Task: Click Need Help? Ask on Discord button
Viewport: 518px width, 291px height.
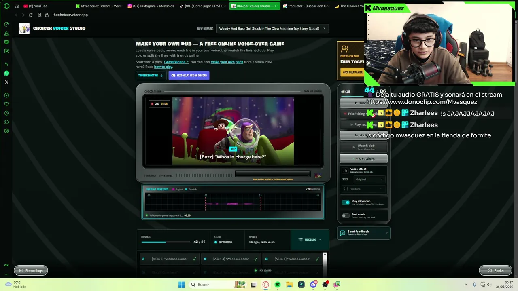Action: [189, 76]
